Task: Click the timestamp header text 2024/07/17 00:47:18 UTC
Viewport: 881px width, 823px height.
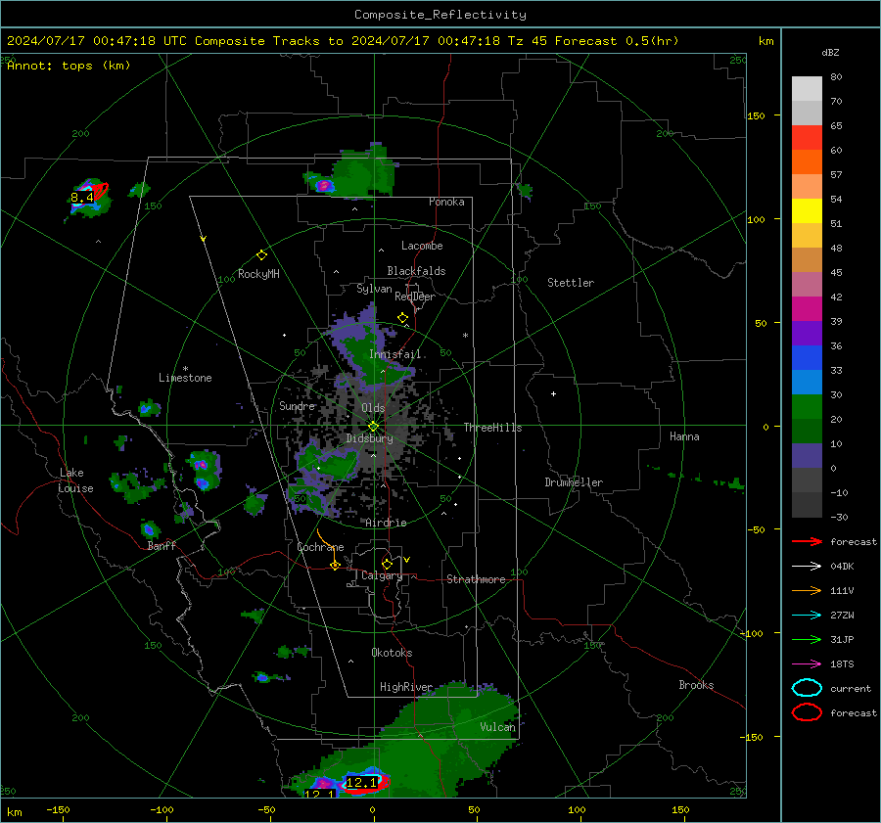Action: coord(97,41)
